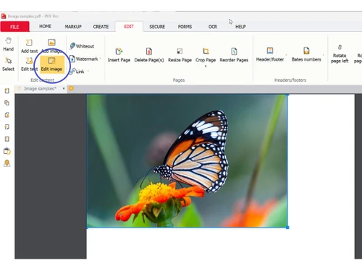Open the bookmark page panel in sidebar
This screenshot has width=362, height=271.
tap(7, 91)
